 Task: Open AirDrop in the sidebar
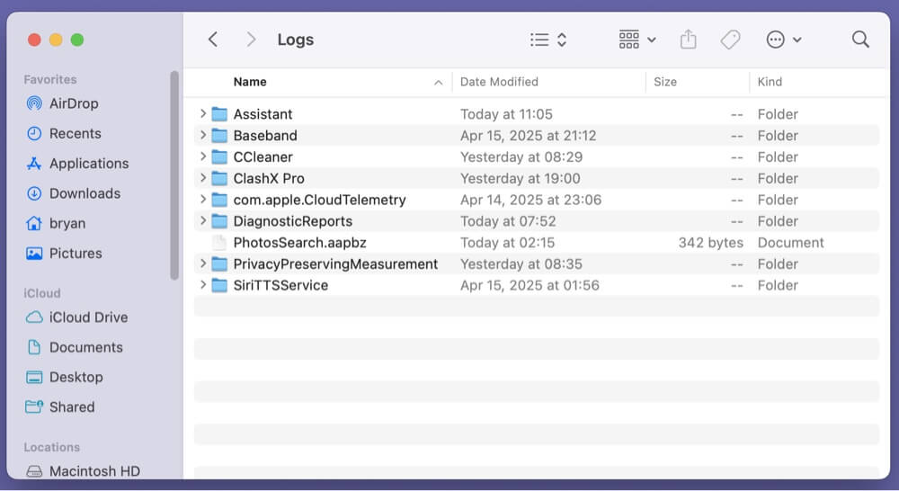coord(74,103)
